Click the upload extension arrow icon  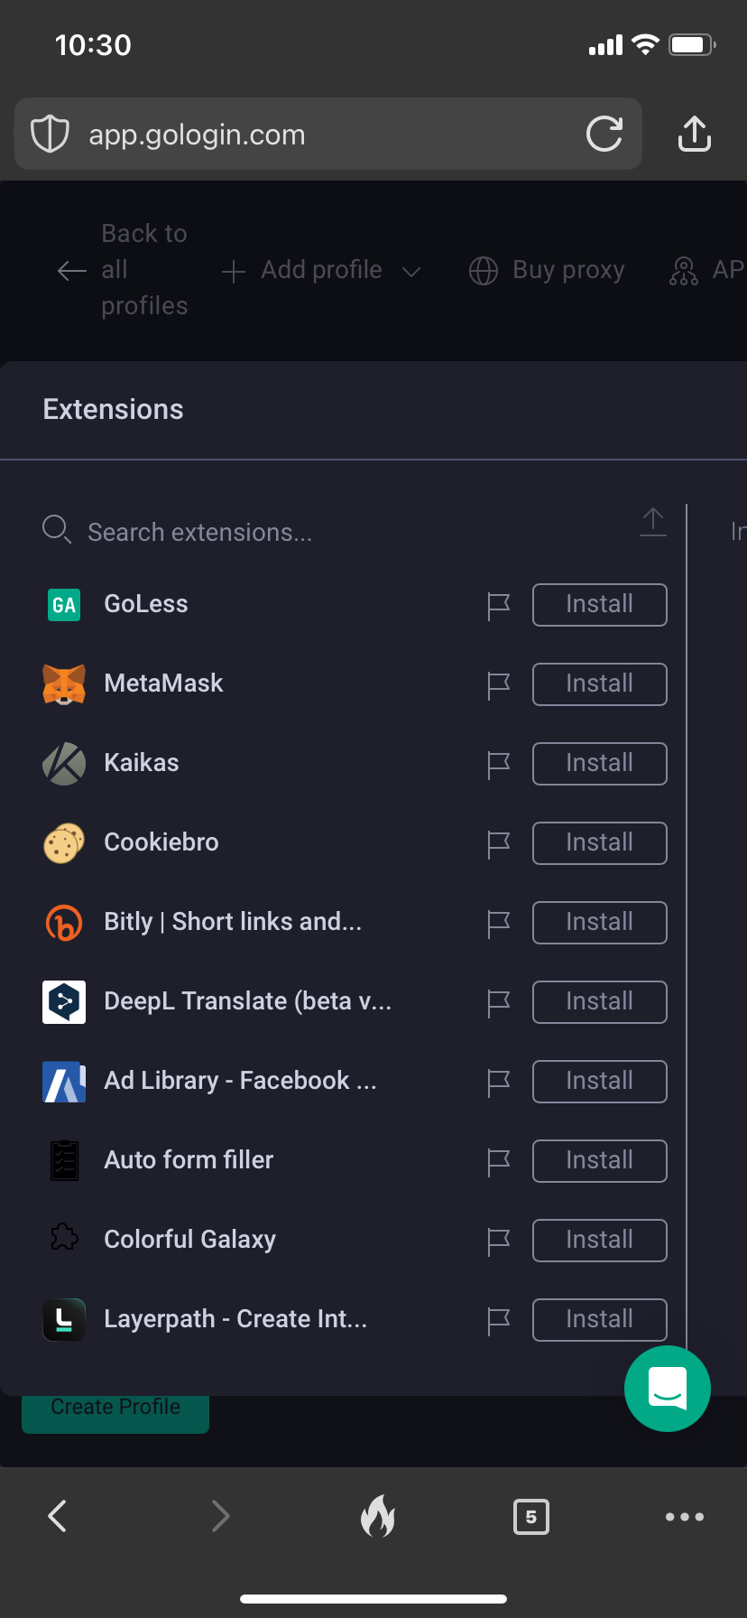coord(652,522)
